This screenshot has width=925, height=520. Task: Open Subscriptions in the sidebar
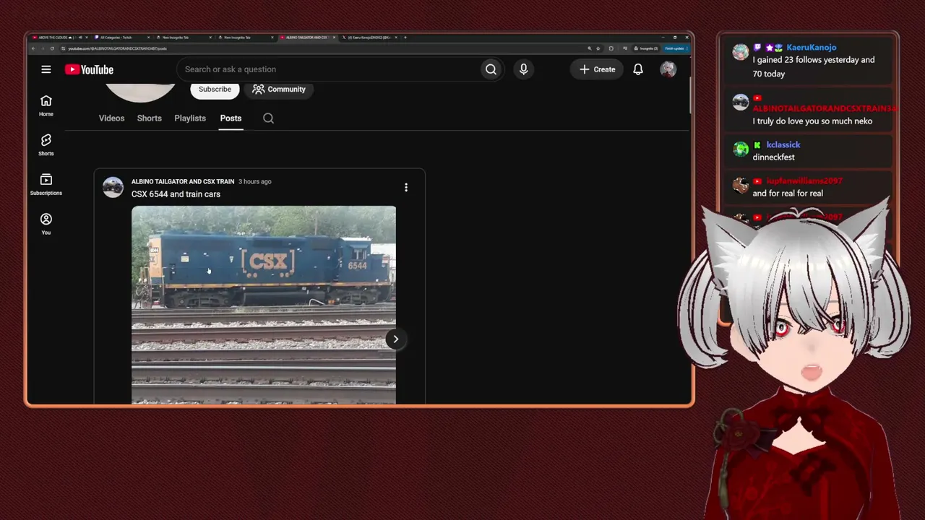pos(46,184)
